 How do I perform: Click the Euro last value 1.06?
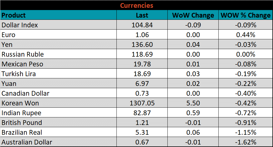(x=142, y=35)
